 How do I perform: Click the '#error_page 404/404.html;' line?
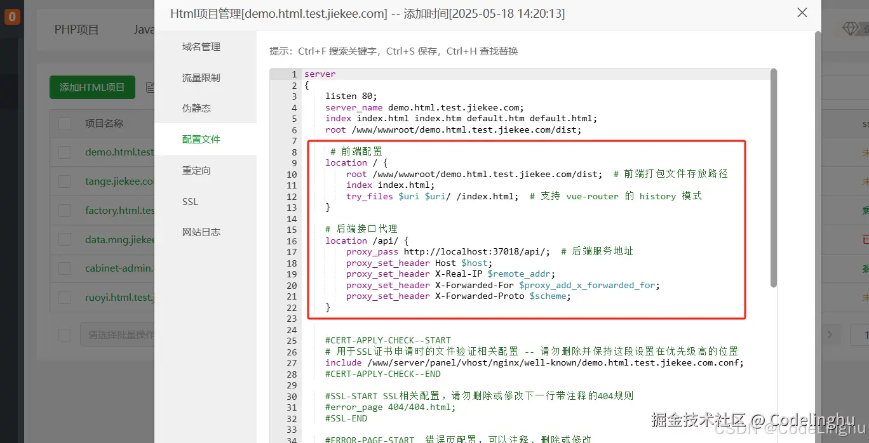[391, 407]
